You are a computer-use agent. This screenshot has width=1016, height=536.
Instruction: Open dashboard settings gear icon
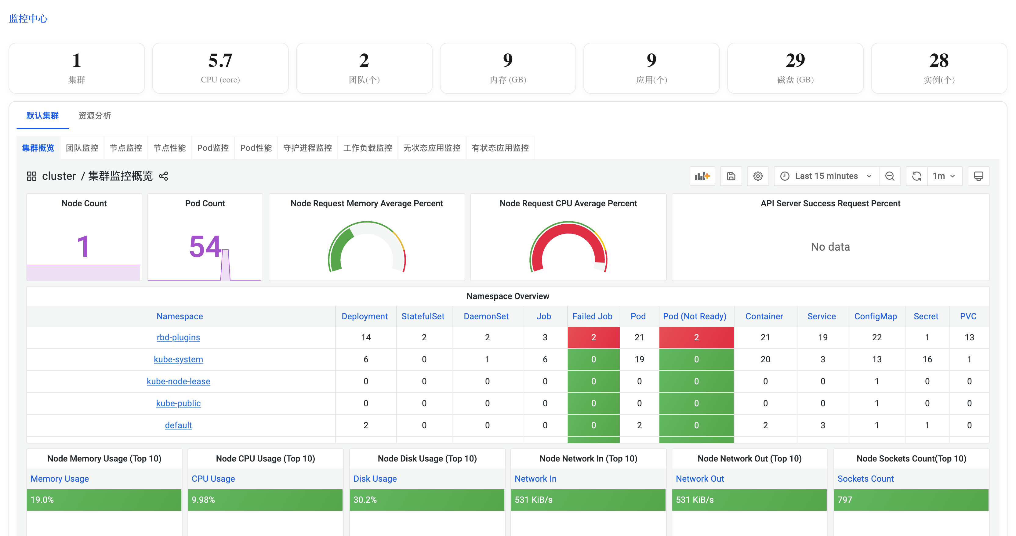coord(758,176)
